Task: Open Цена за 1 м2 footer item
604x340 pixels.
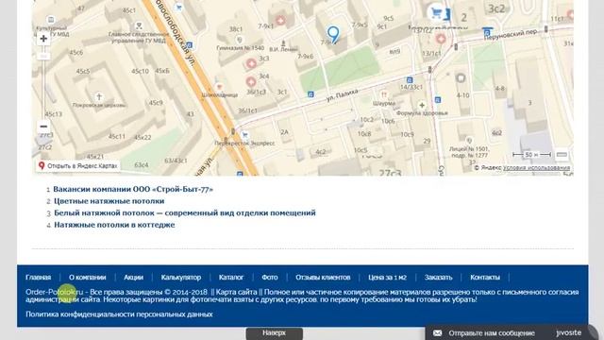Action: point(387,277)
